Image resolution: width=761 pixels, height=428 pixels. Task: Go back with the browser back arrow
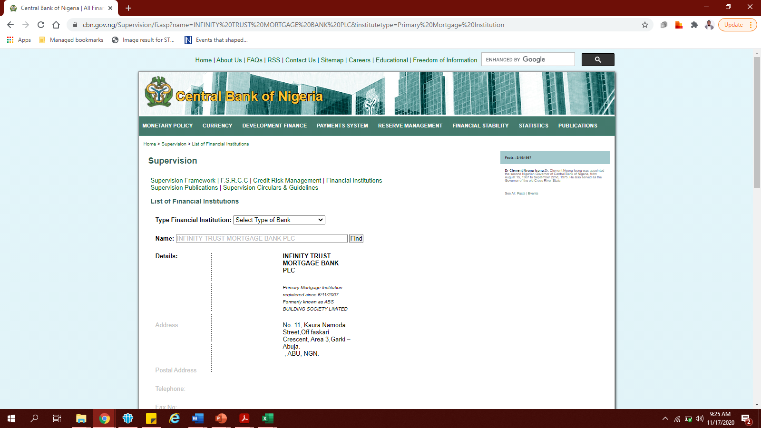coord(10,25)
